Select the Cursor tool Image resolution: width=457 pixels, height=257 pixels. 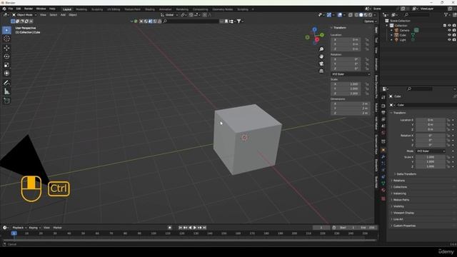6,39
